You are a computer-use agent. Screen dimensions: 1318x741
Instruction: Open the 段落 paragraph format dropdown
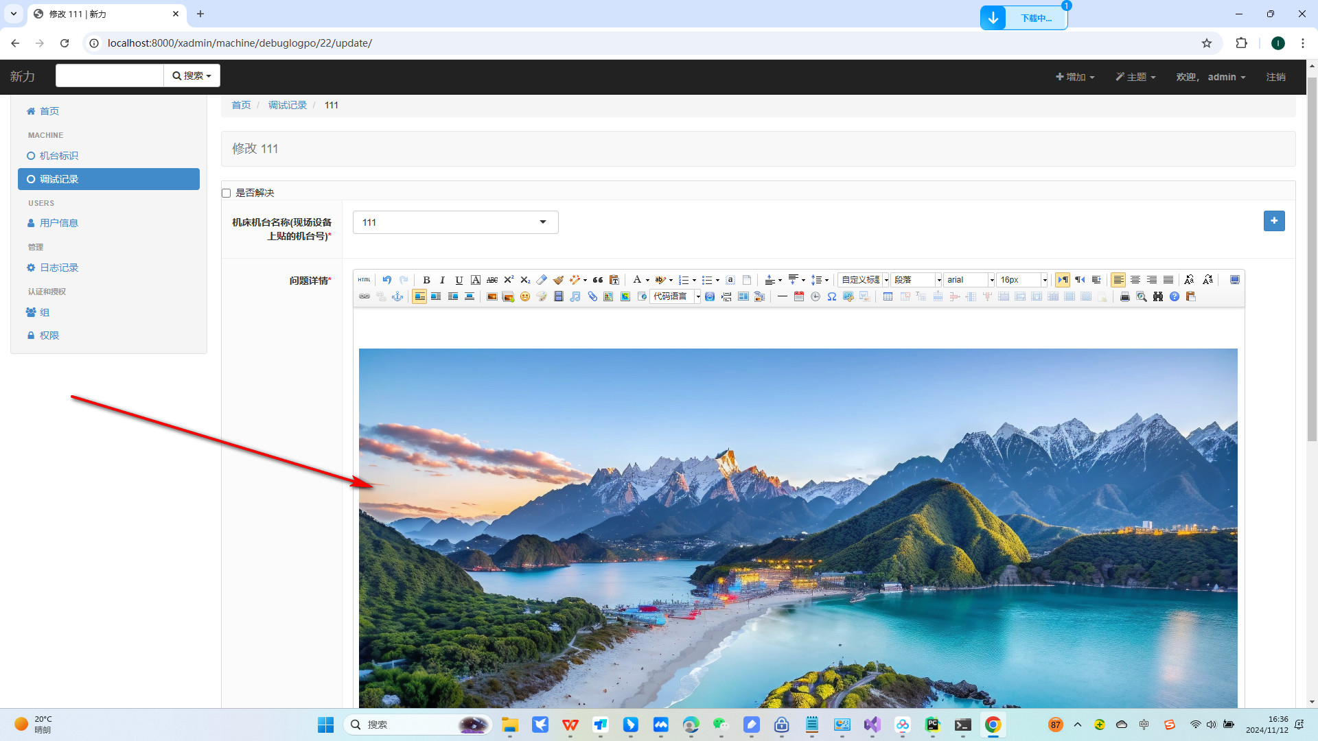coord(916,280)
